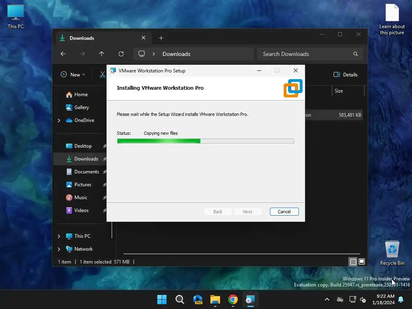Click the PC location icon in address bar
412x309 pixels.
click(142, 54)
